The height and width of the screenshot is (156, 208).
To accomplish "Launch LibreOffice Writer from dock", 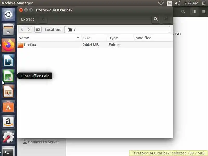I will pyautogui.click(x=8, y=61).
